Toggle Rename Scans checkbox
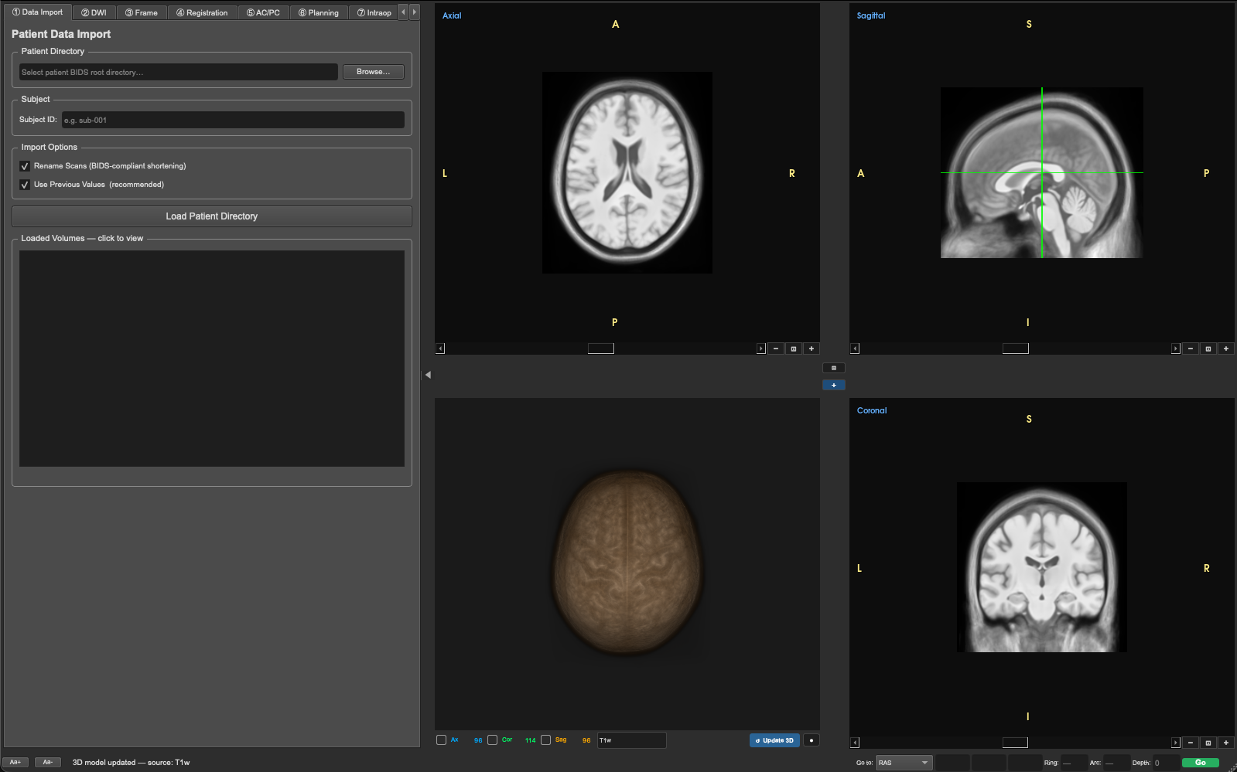 point(25,166)
